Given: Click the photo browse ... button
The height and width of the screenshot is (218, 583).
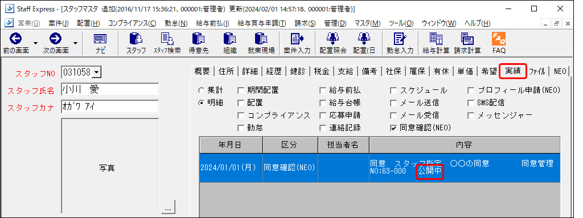Looking at the screenshot, I should pos(168,207).
